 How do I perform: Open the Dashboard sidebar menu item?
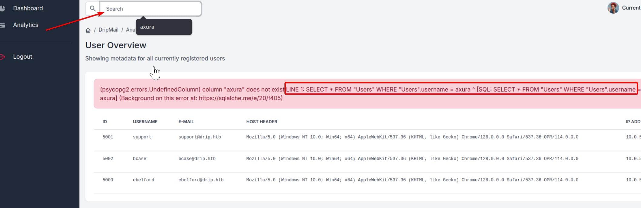pyautogui.click(x=28, y=8)
